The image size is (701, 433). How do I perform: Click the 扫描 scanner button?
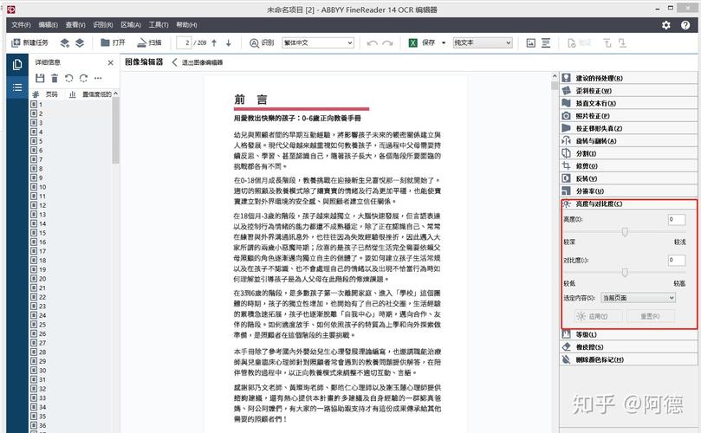point(149,42)
